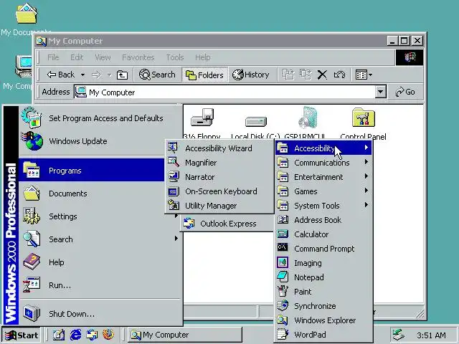459x344 pixels.
Task: Launch Magnifier from the Accessibility submenu
Action: tap(219, 163)
